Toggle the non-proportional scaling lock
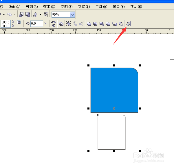 (19, 22)
